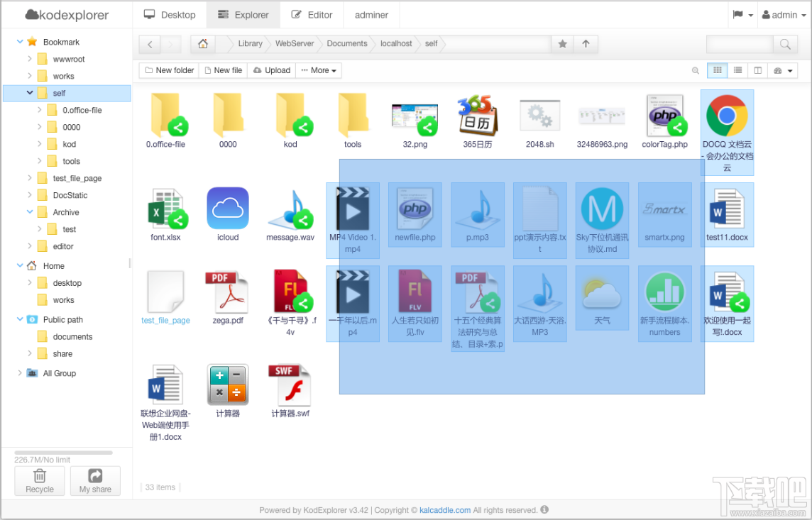The image size is (812, 520).
Task: Visit the kalcaddle.com link
Action: pyautogui.click(x=445, y=509)
